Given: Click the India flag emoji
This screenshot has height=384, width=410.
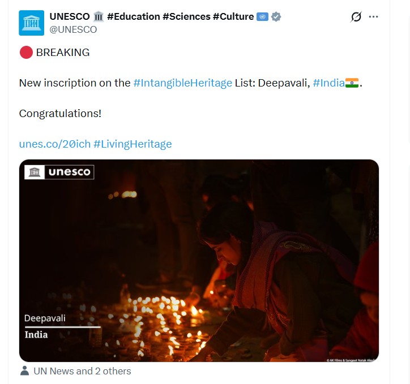Looking at the screenshot, I should pos(352,83).
